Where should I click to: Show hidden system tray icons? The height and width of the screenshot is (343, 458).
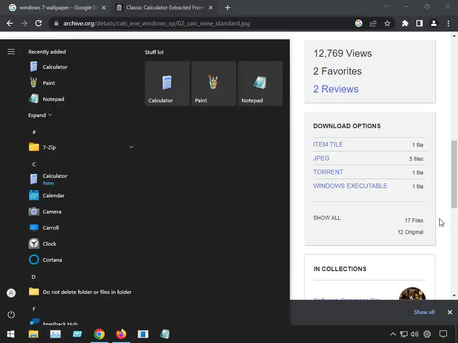(x=393, y=334)
